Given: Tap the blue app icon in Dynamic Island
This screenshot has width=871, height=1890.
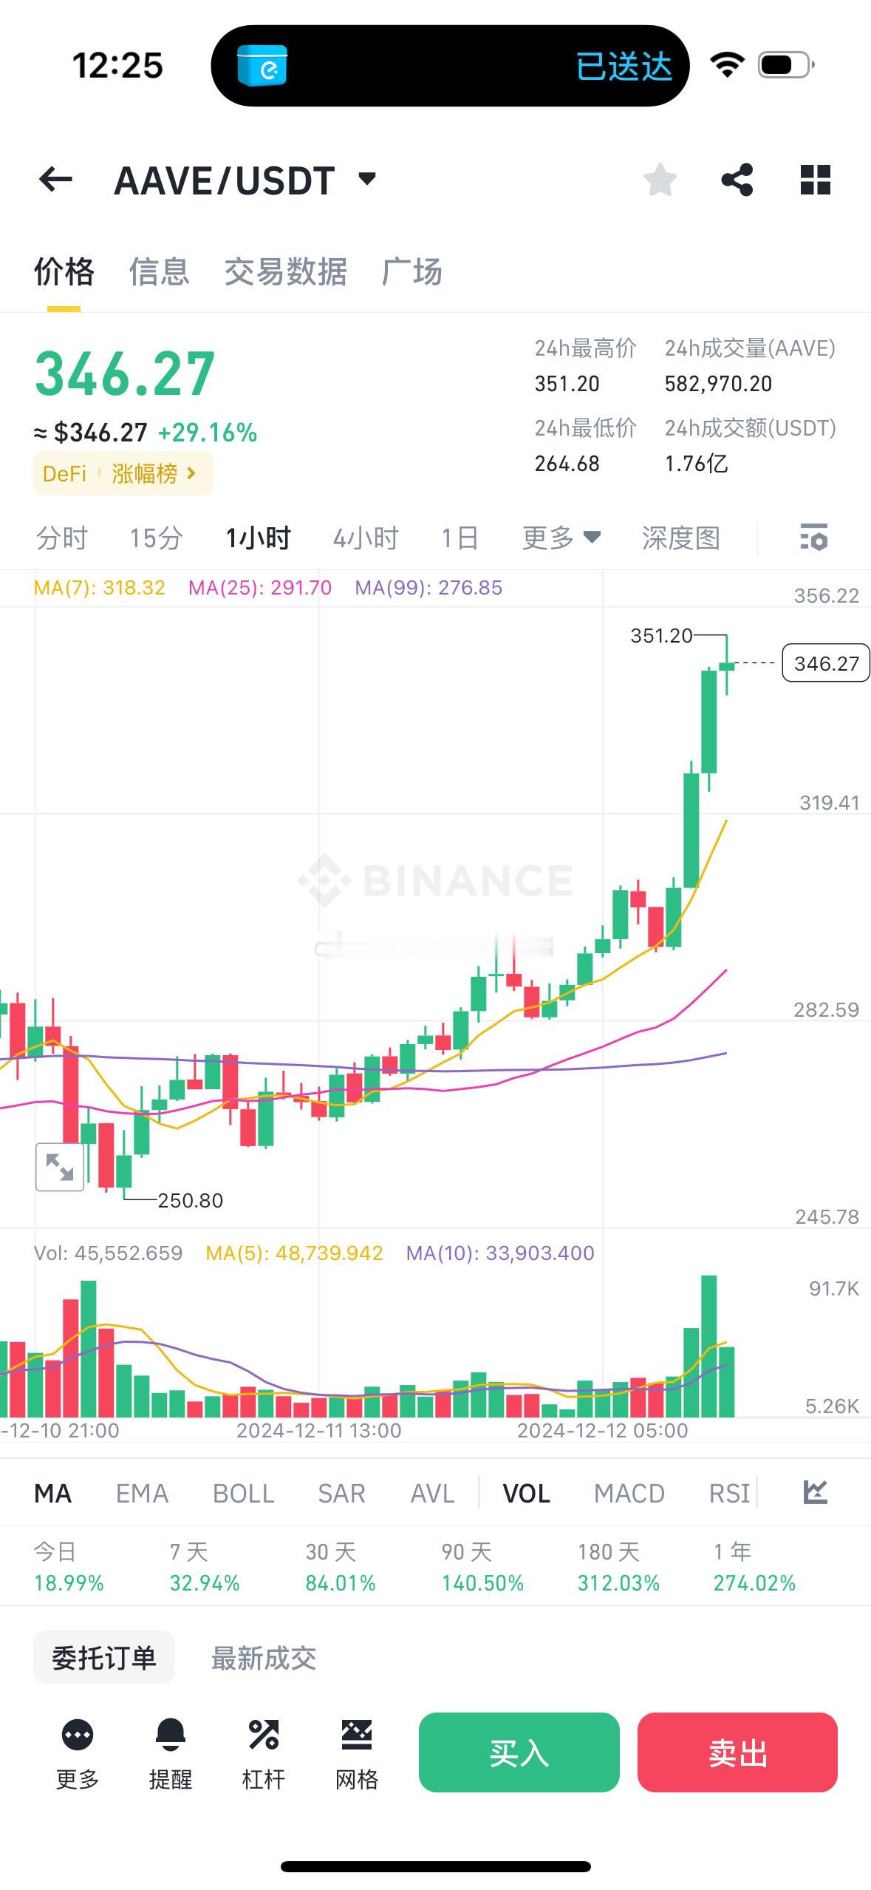Looking at the screenshot, I should (262, 66).
